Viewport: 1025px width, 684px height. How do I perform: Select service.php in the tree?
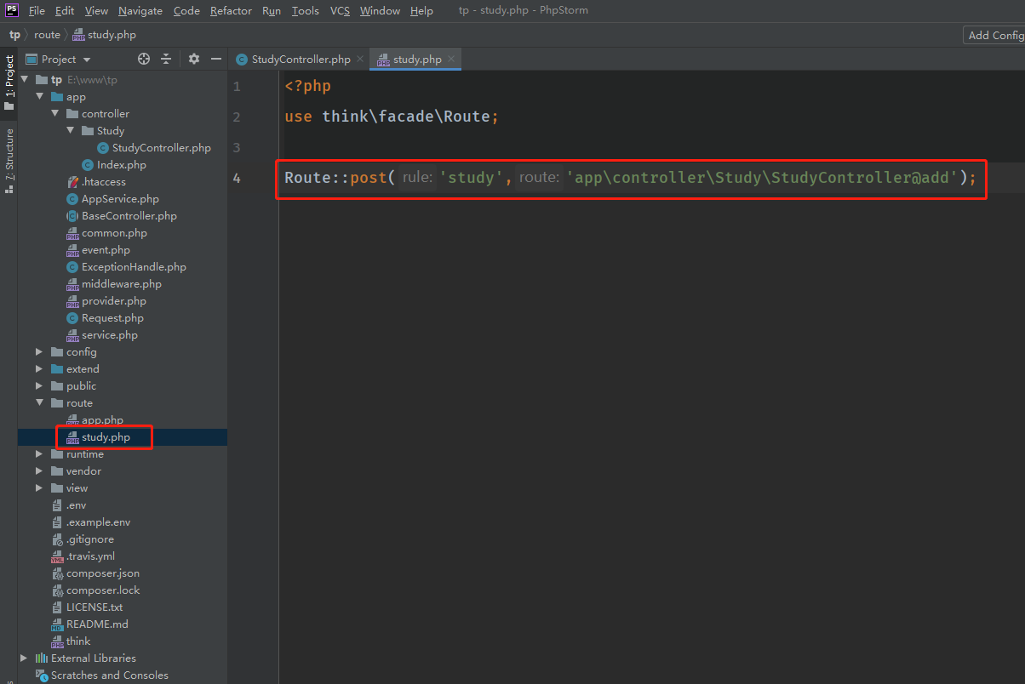[102, 334]
